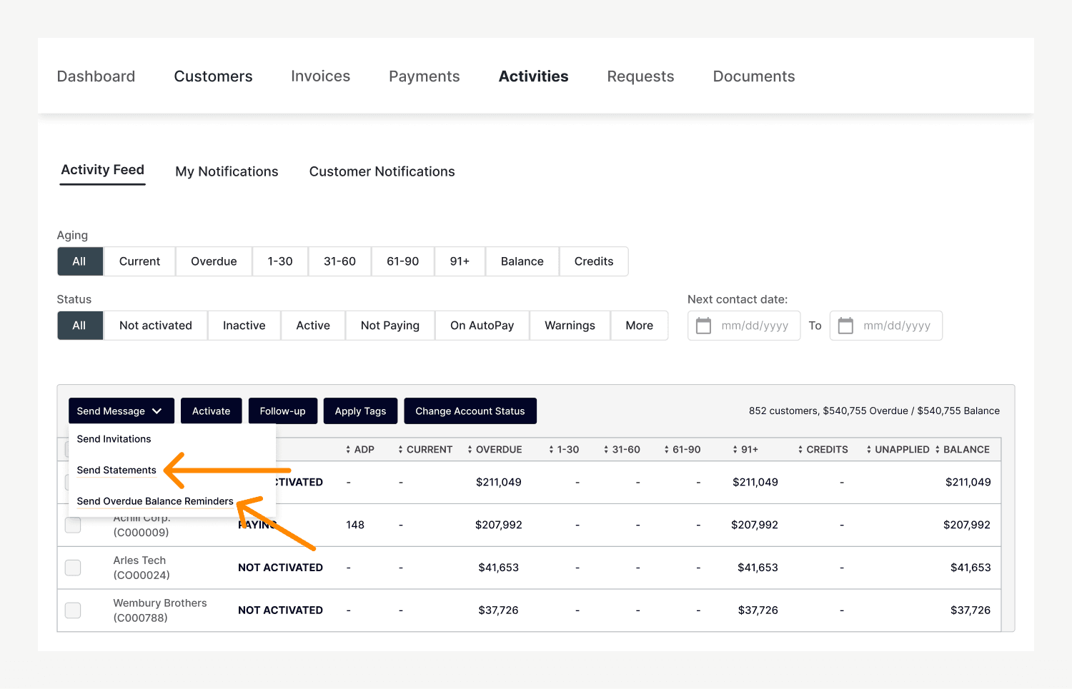The height and width of the screenshot is (689, 1072).
Task: Switch to the Customer Notifications tab
Action: tap(382, 171)
